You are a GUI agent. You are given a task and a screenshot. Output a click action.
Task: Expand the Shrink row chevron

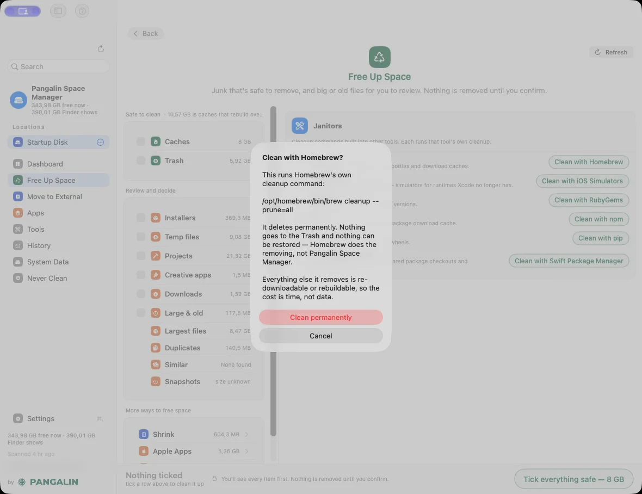click(x=247, y=434)
